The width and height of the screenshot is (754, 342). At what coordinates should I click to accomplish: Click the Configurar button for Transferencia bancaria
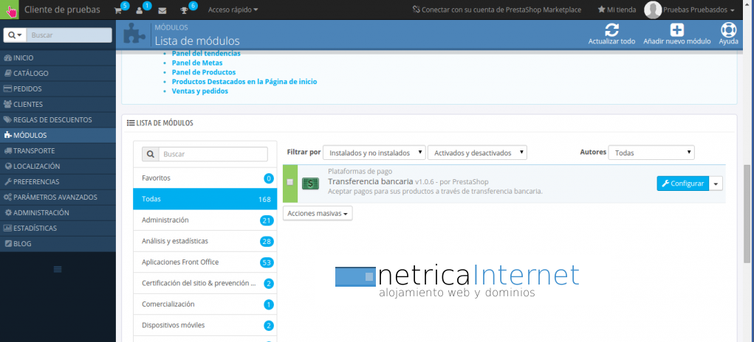click(683, 184)
